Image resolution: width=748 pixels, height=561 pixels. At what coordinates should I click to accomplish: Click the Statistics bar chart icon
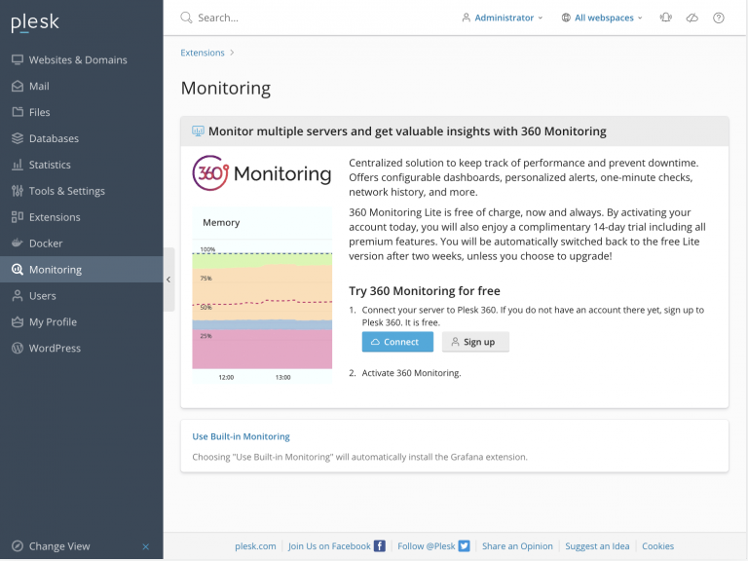[18, 165]
